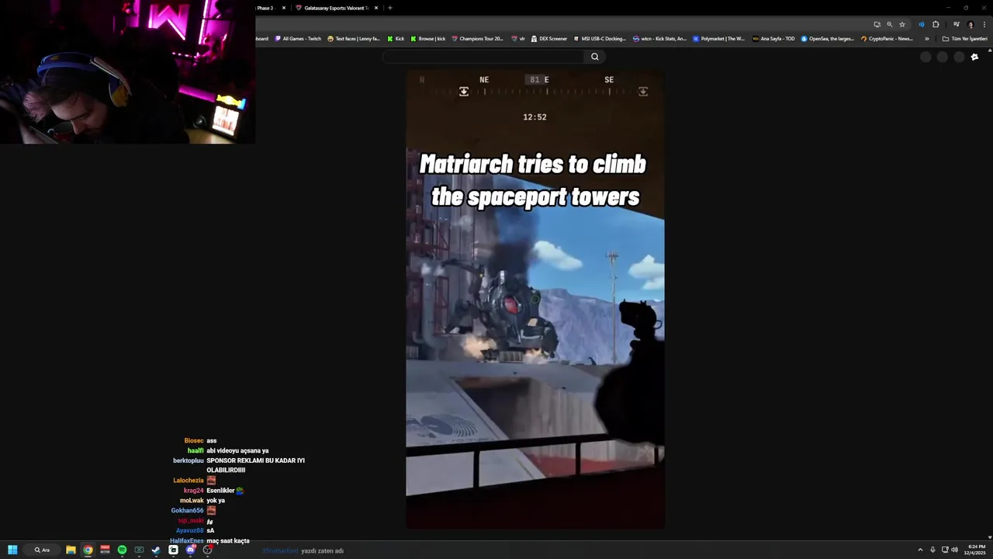
Task: Expand hidden bookmarks with double chevron
Action: pos(926,39)
